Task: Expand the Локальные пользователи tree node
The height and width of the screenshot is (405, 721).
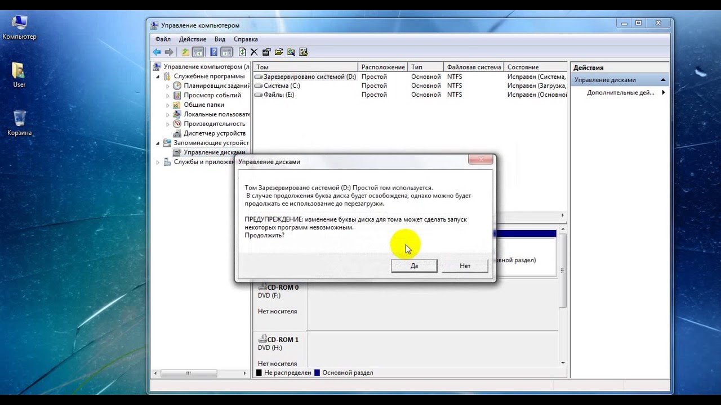Action: click(168, 115)
